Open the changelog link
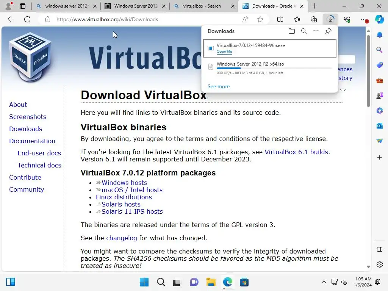Image resolution: width=388 pixels, height=291 pixels. pyautogui.click(x=122, y=238)
